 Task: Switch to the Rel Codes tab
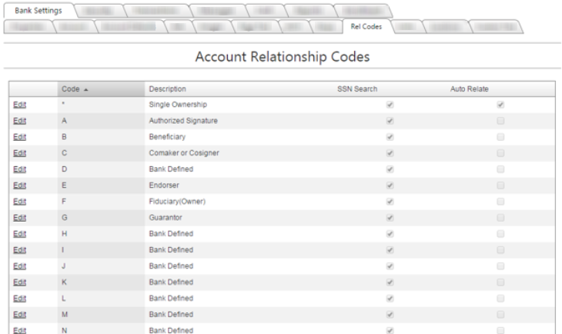[x=366, y=26]
